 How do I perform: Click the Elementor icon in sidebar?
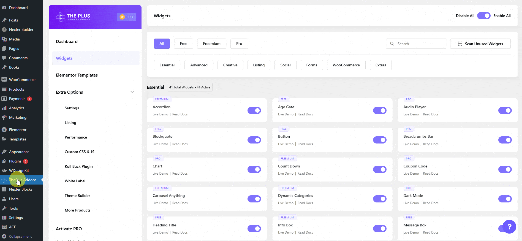click(x=4, y=130)
